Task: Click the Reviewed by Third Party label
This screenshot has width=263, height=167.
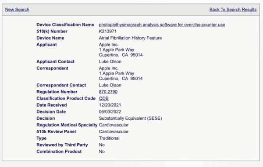Action: pyautogui.click(x=62, y=145)
